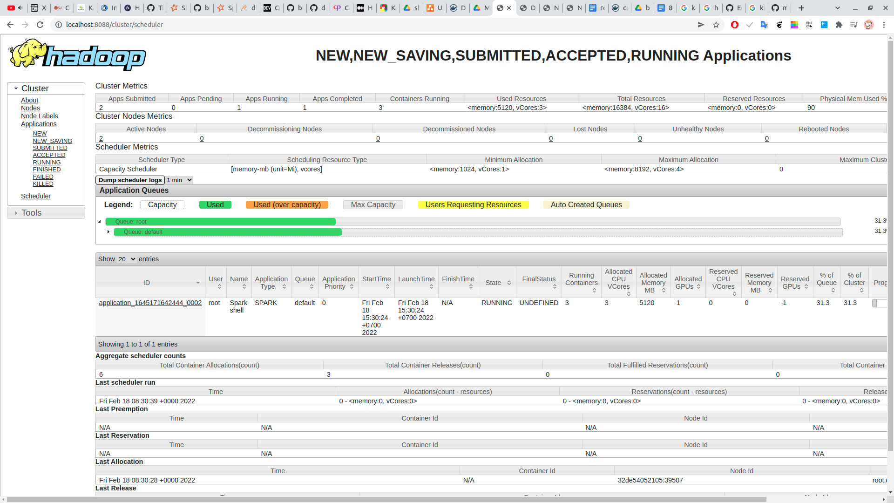The image size is (894, 503).
Task: Open the Node Labels sidebar link
Action: click(x=40, y=116)
